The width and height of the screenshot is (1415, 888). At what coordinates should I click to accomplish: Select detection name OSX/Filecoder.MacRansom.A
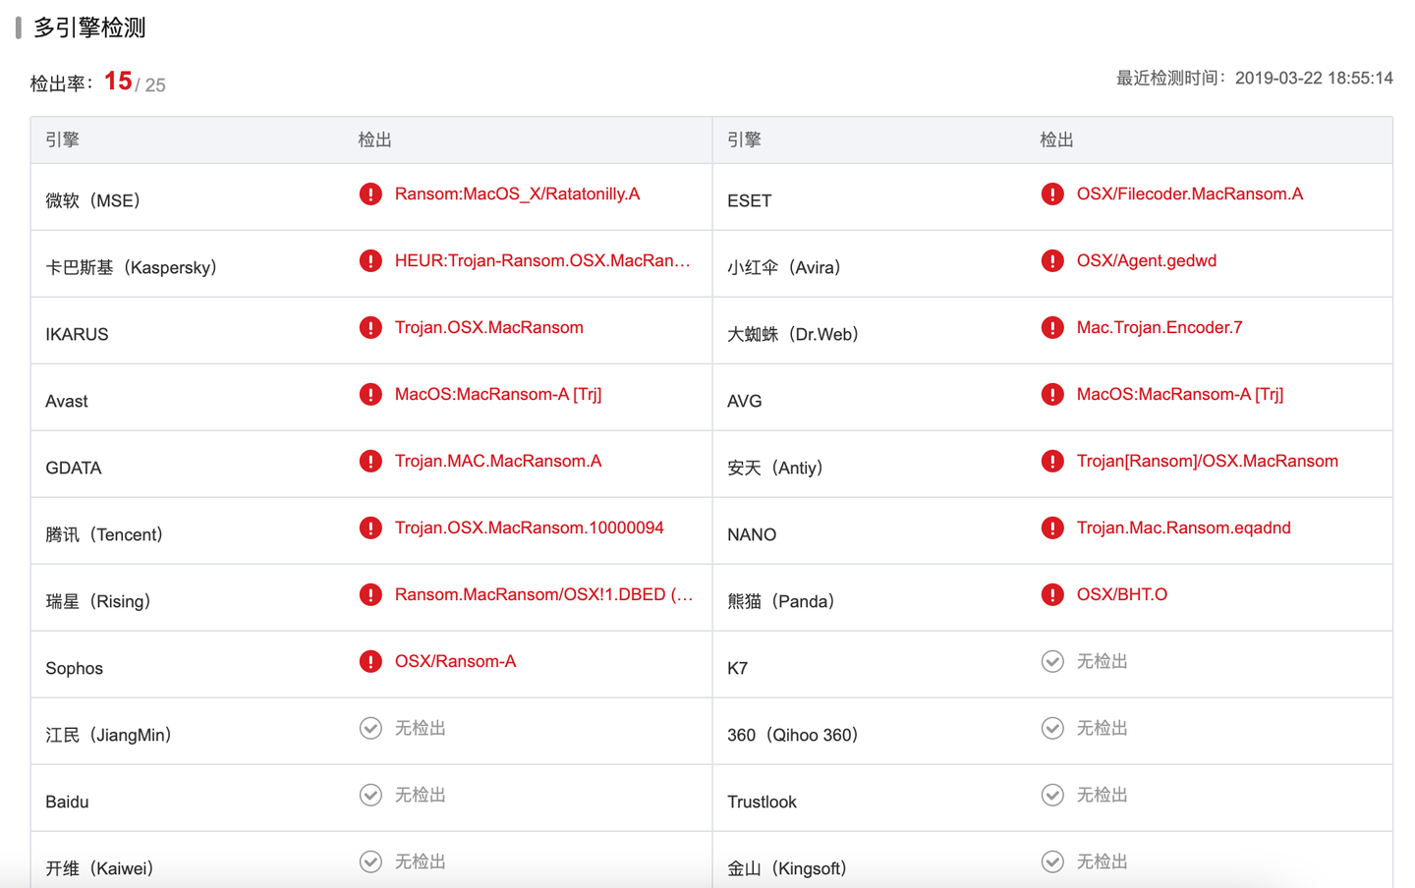tap(1190, 194)
